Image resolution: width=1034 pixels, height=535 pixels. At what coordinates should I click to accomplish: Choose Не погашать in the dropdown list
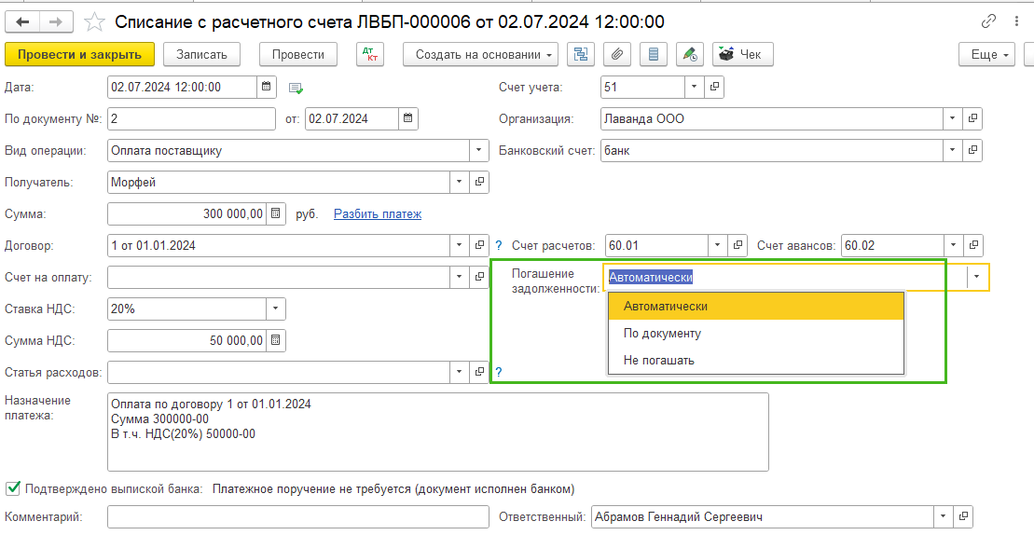click(756, 361)
